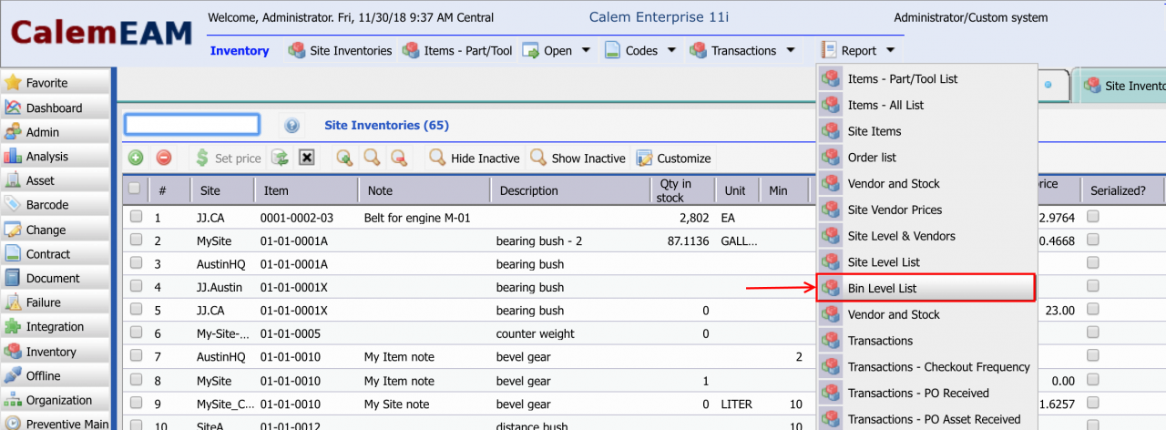
Task: Open Inventory module in the sidebar
Action: [x=56, y=352]
